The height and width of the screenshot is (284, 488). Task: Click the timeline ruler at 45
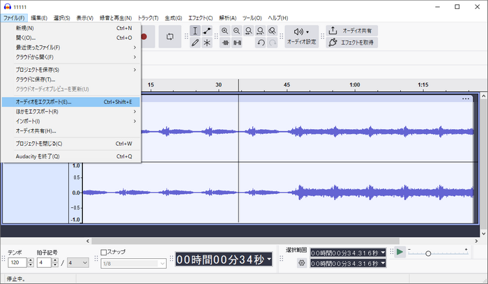tap(287, 84)
